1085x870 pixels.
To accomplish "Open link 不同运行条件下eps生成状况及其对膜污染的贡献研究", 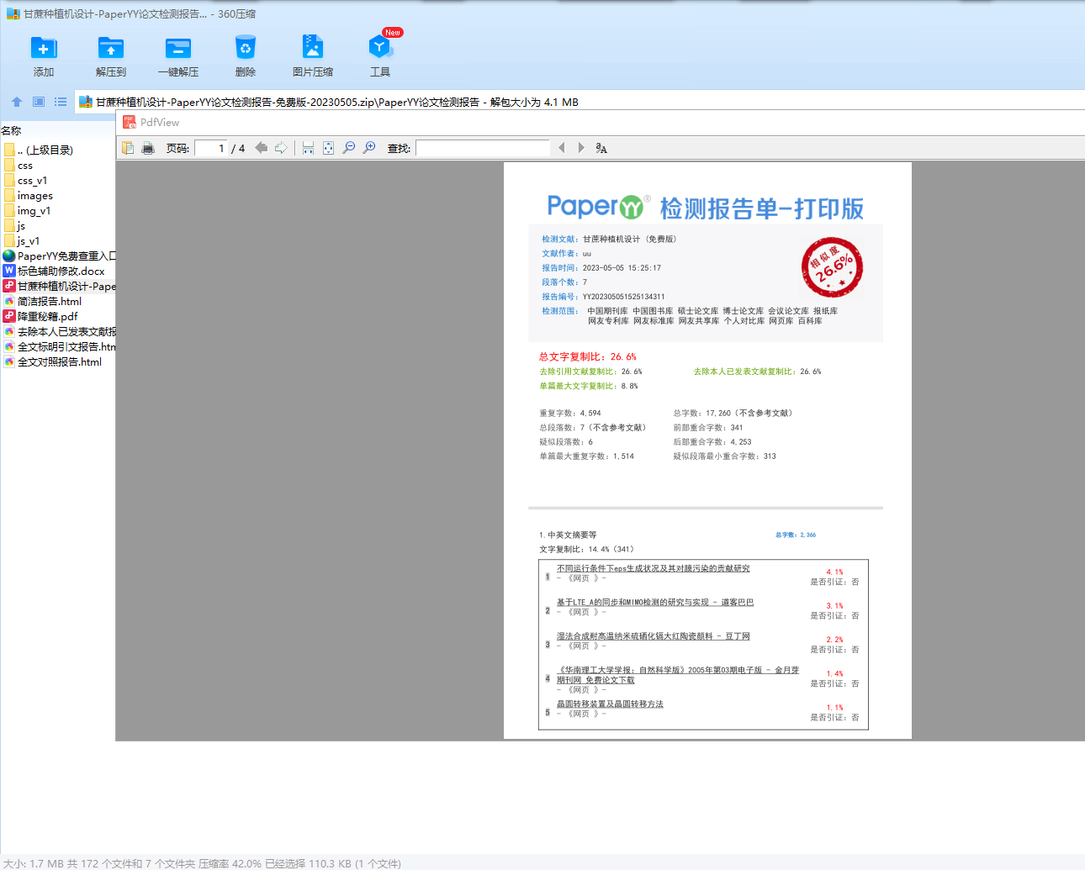I will click(653, 568).
